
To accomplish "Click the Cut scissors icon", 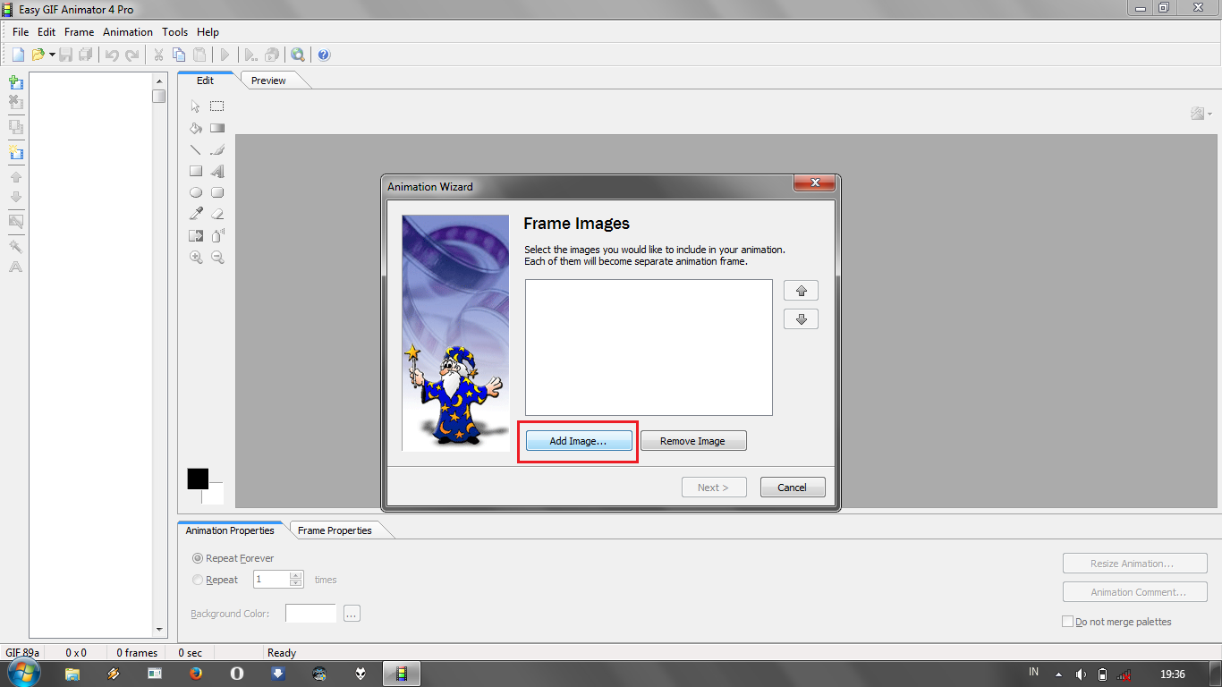I will point(158,55).
